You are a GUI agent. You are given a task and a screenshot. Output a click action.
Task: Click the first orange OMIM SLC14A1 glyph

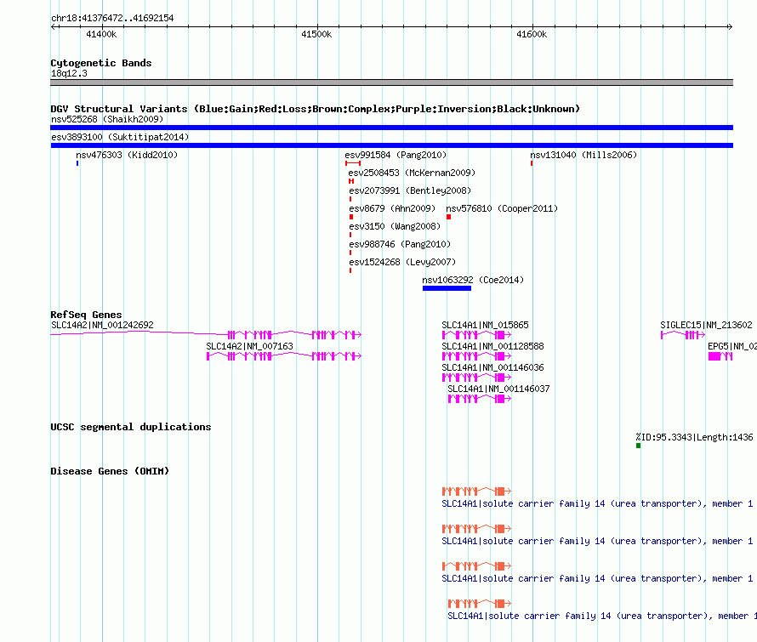[476, 491]
